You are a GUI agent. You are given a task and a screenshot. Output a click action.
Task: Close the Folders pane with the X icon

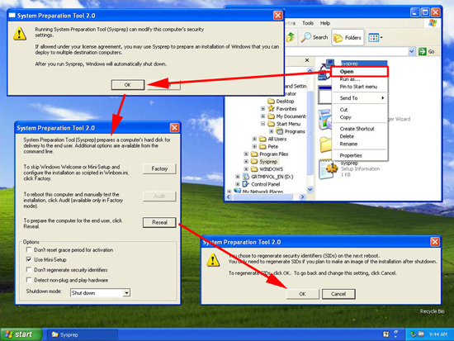pos(307,60)
